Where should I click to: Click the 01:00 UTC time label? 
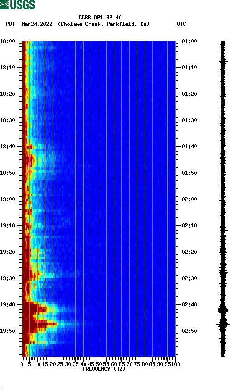point(189,41)
